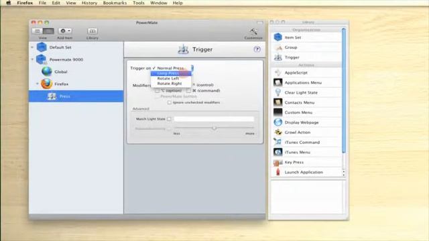Viewport: 429px width, 241px height.
Task: Open the Edit menu in menu bar
Action: point(56,3)
